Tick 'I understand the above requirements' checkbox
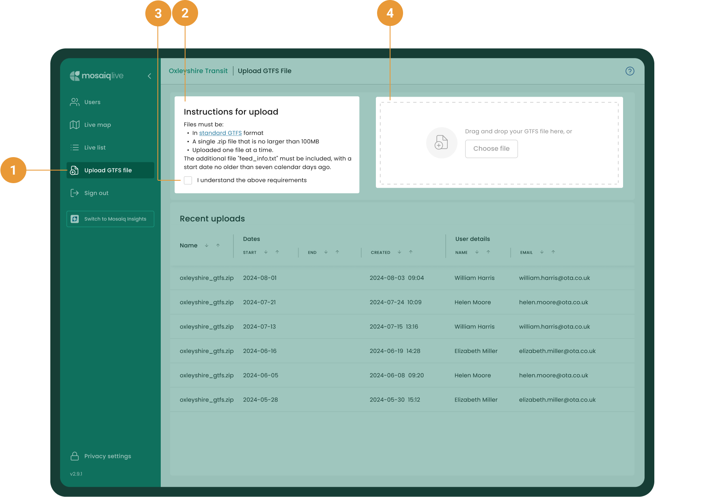Viewport: 701px width, 497px height. [188, 180]
